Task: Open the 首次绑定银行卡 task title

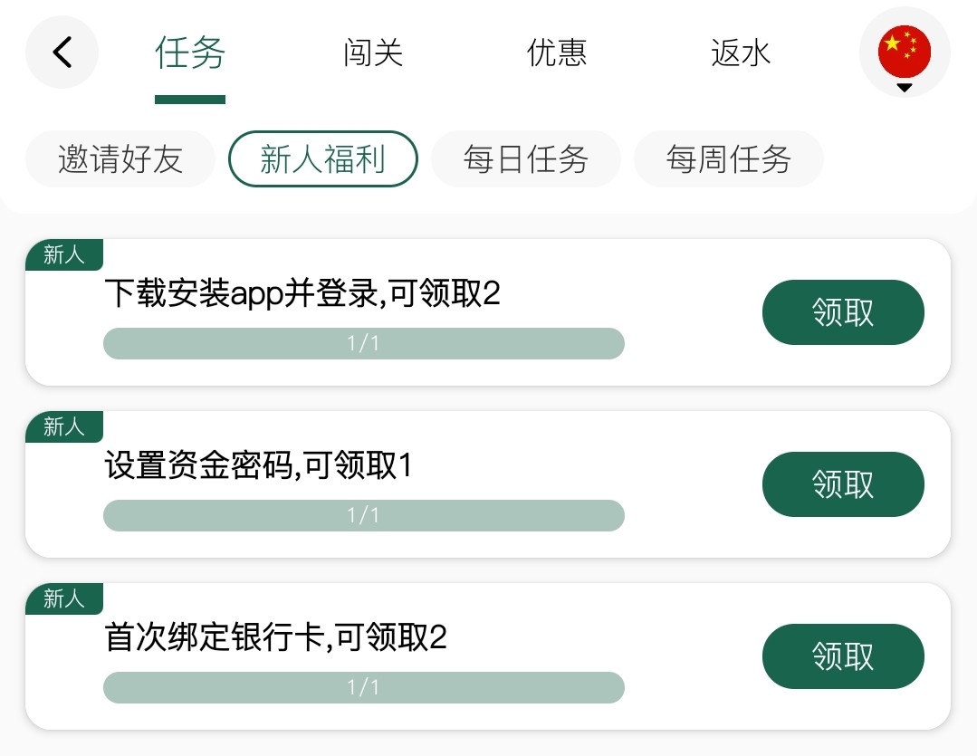Action: tap(276, 638)
